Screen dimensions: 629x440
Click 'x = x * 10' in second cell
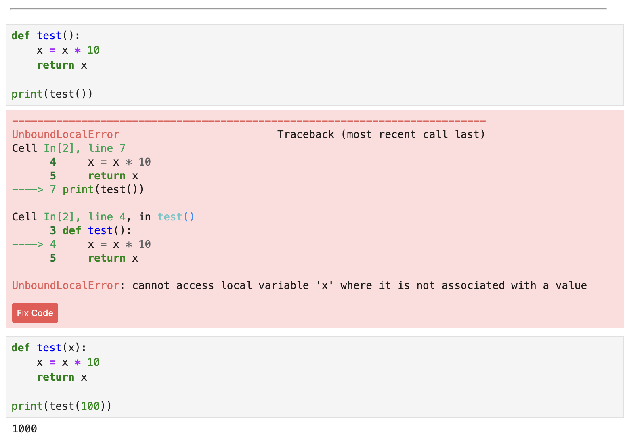coord(68,362)
